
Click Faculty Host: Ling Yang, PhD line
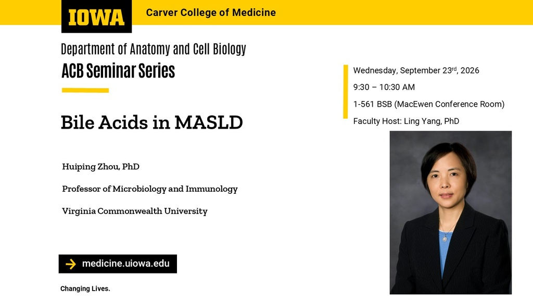coord(406,121)
